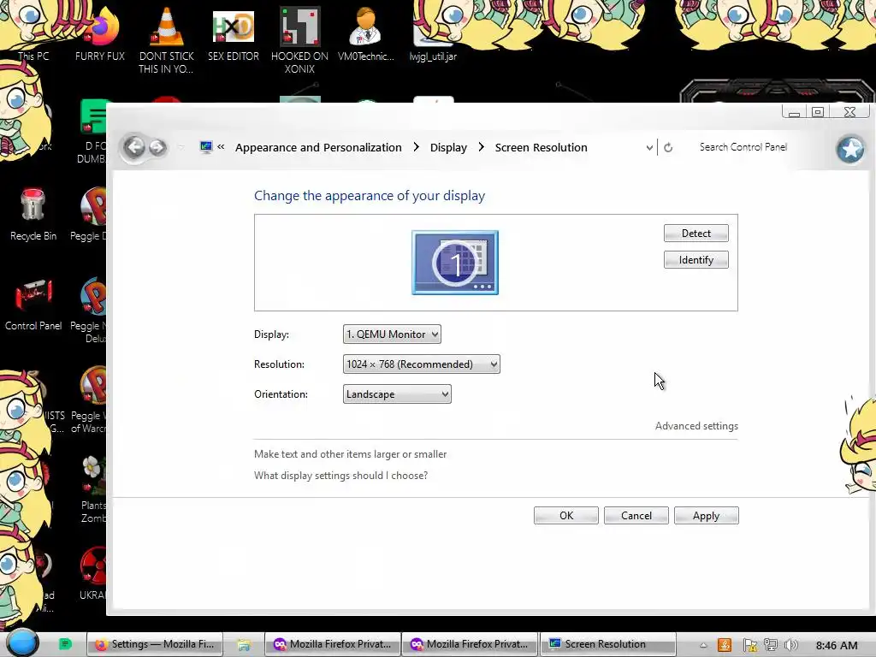
Task: Expand the arrow after Display breadcrumb
Action: click(481, 147)
